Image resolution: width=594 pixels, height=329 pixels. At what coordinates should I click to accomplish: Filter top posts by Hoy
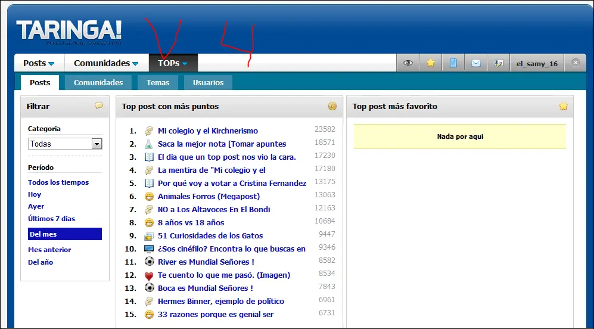pyautogui.click(x=35, y=194)
